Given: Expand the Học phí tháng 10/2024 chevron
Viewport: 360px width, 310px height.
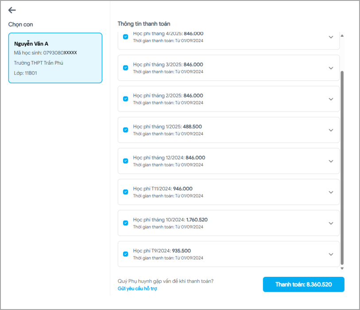Looking at the screenshot, I should pos(331,223).
